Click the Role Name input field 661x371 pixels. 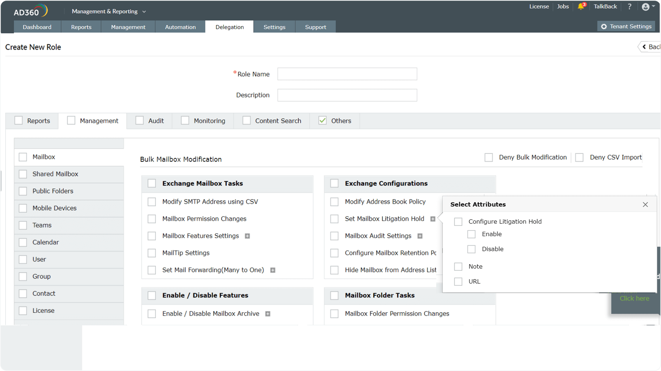347,74
